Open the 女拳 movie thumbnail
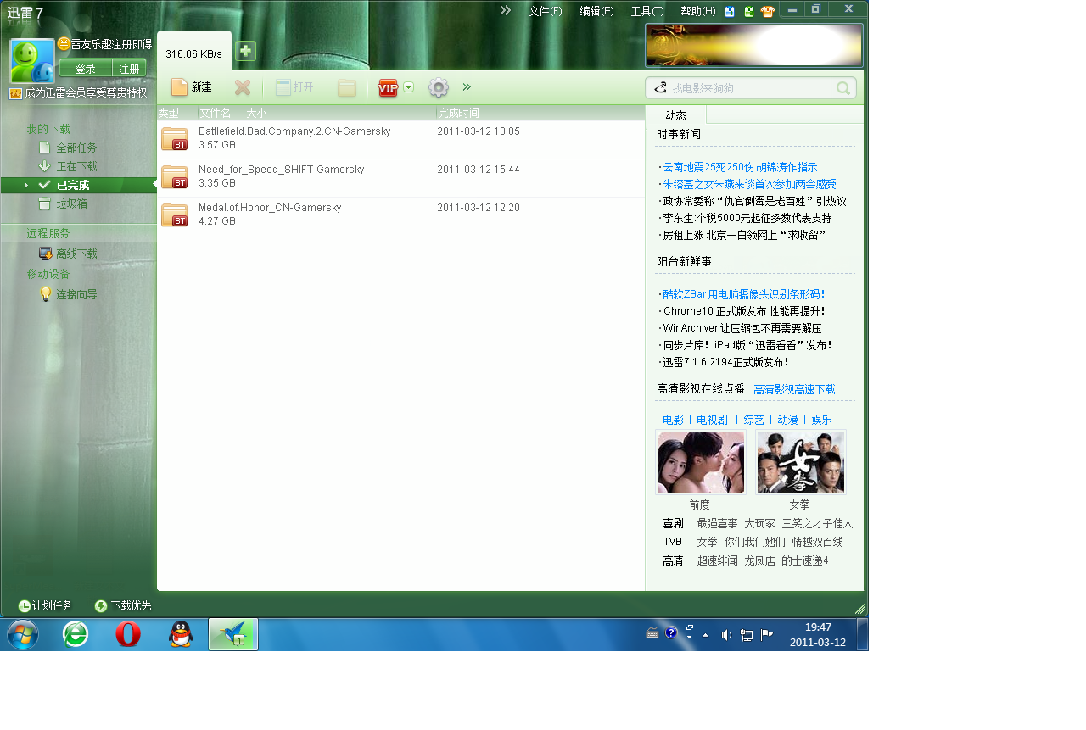 800,462
